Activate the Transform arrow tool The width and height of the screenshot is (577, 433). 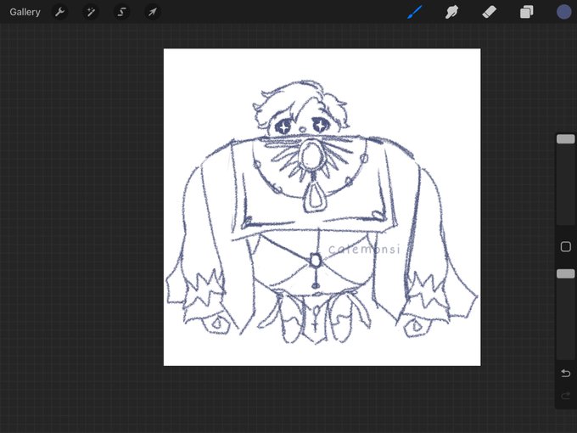point(152,12)
